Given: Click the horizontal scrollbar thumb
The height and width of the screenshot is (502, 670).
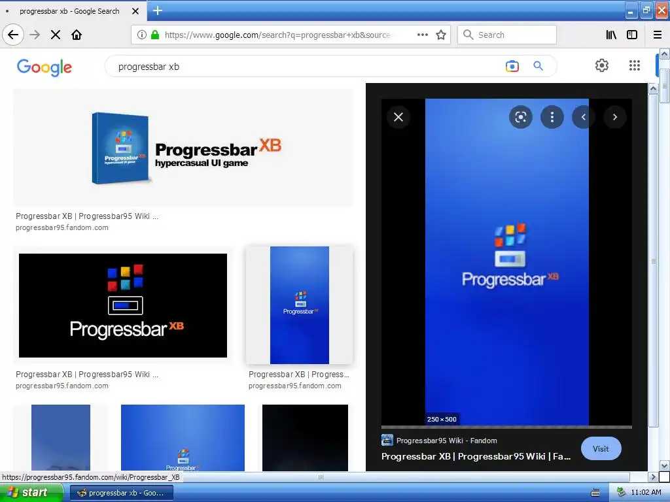Looking at the screenshot, I should point(321,477).
